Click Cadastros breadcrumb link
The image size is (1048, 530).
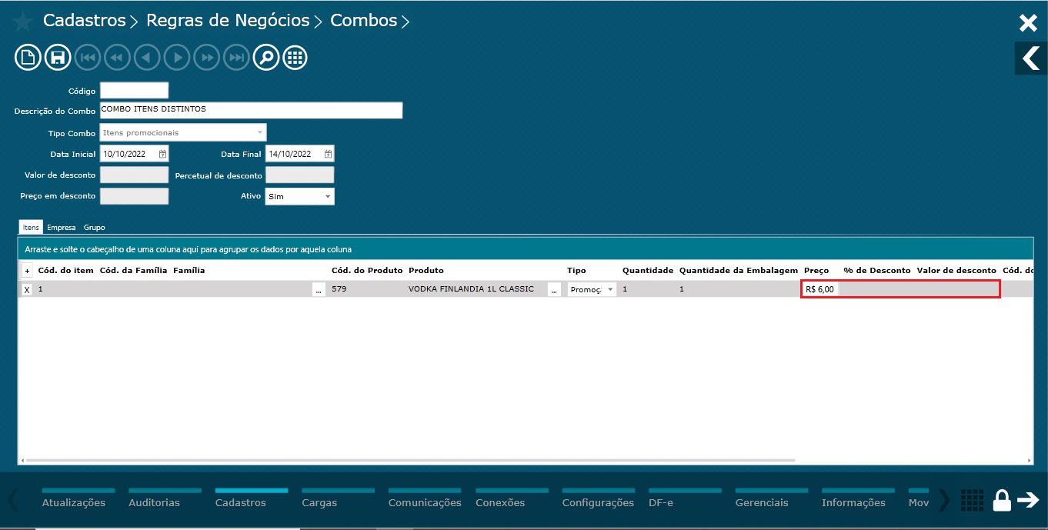point(84,21)
